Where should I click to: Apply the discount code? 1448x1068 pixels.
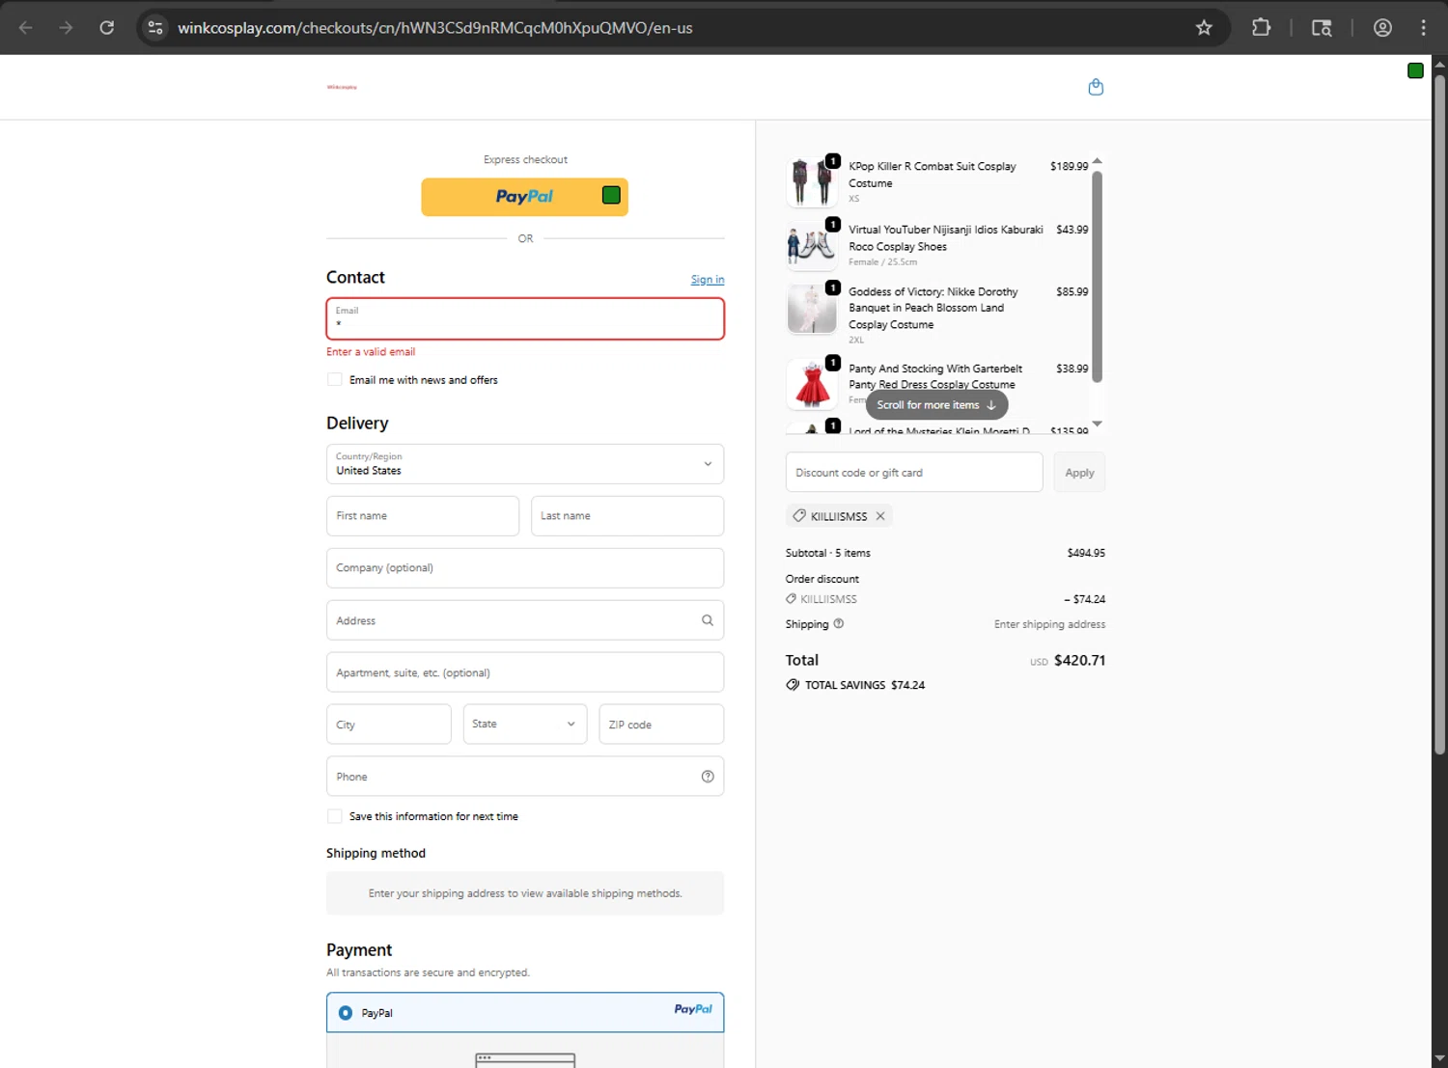(x=1079, y=473)
